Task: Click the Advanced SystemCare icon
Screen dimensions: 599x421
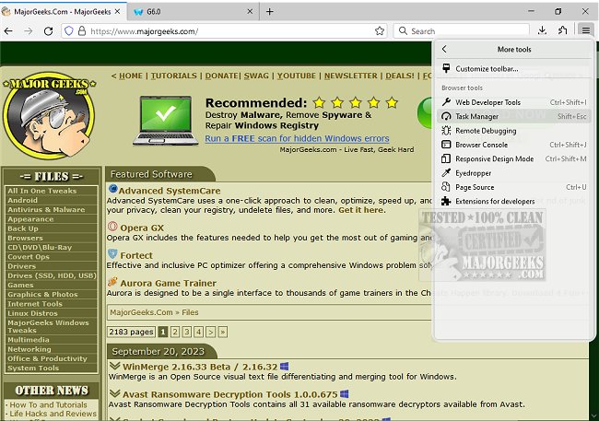Action: 112,189
